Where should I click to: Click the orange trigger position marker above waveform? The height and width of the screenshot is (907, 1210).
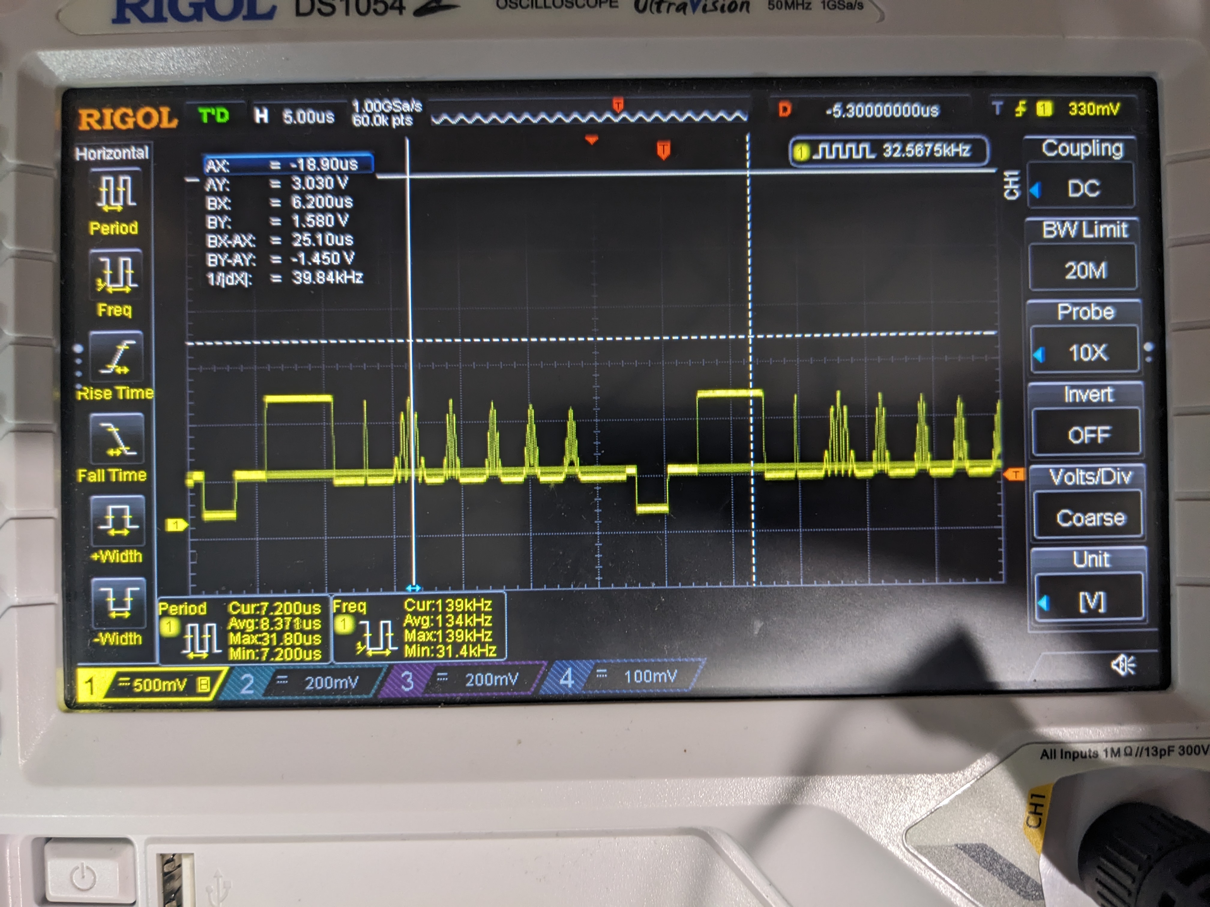(663, 150)
